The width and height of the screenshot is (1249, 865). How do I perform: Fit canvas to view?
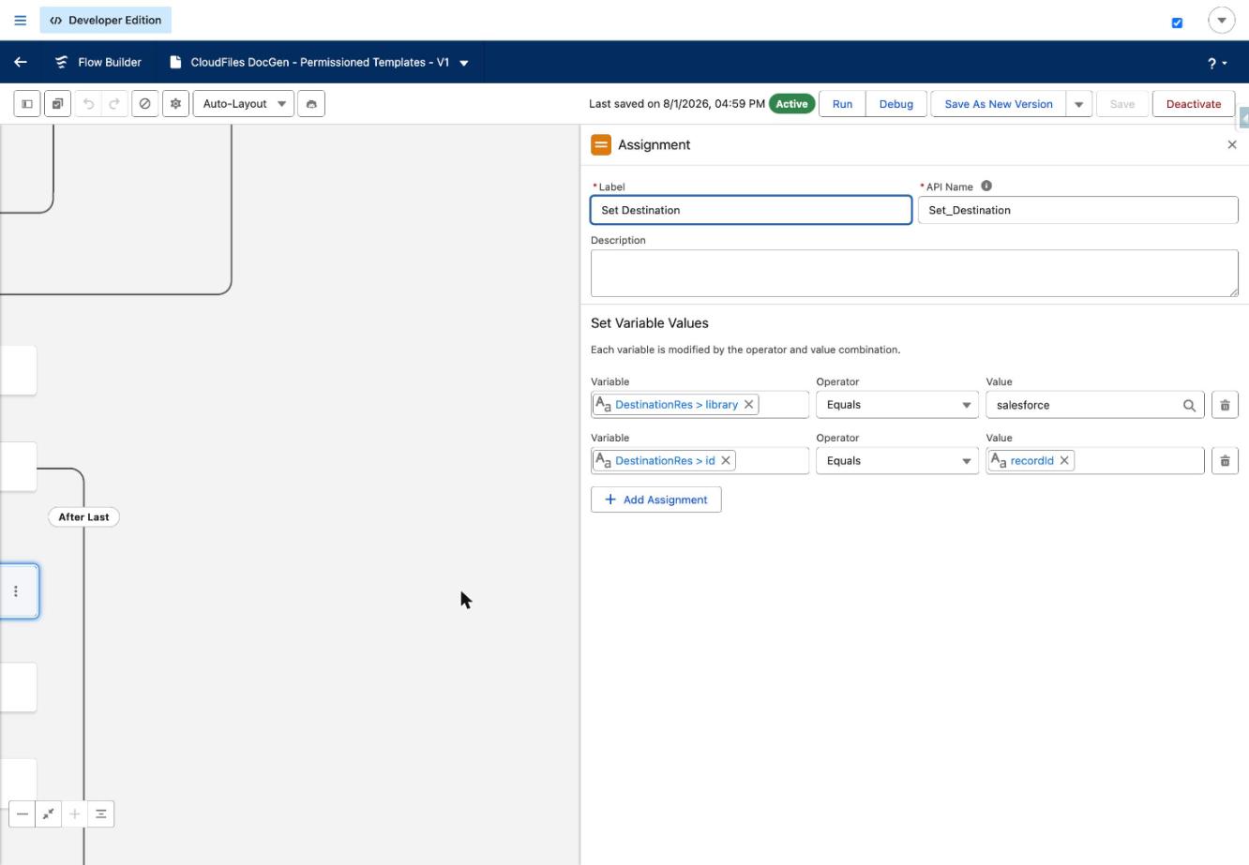[48, 813]
